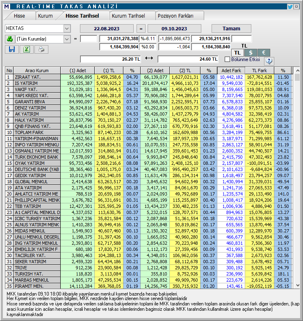Image resolution: width=303 pixels, height=321 pixels.
Task: Expand the (Tüm Kurumlar) dropdown
Action: tap(67, 39)
